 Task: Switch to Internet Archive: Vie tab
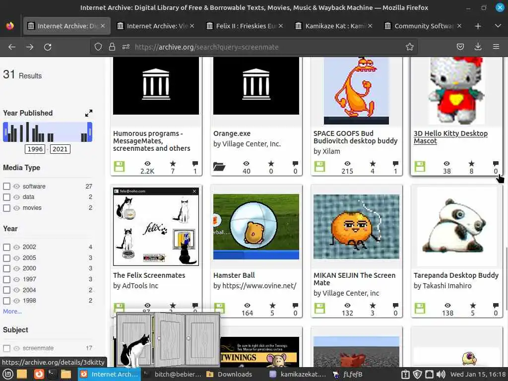tap(156, 26)
